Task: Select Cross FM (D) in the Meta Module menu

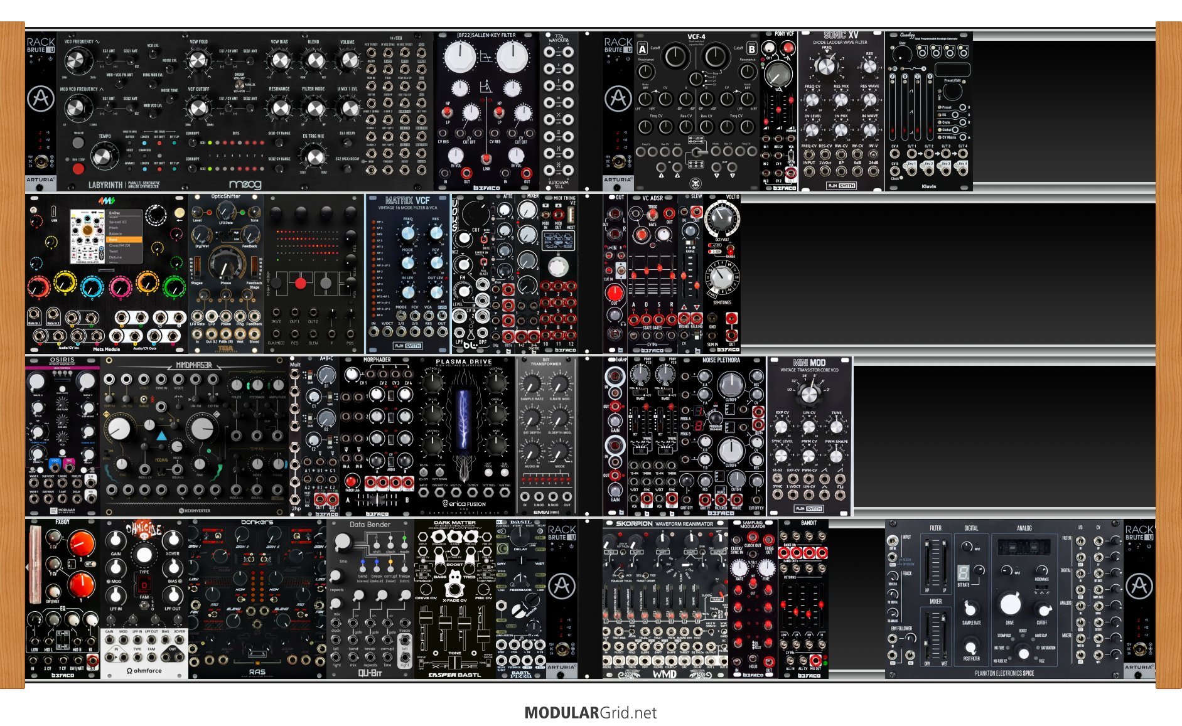Action: click(119, 245)
